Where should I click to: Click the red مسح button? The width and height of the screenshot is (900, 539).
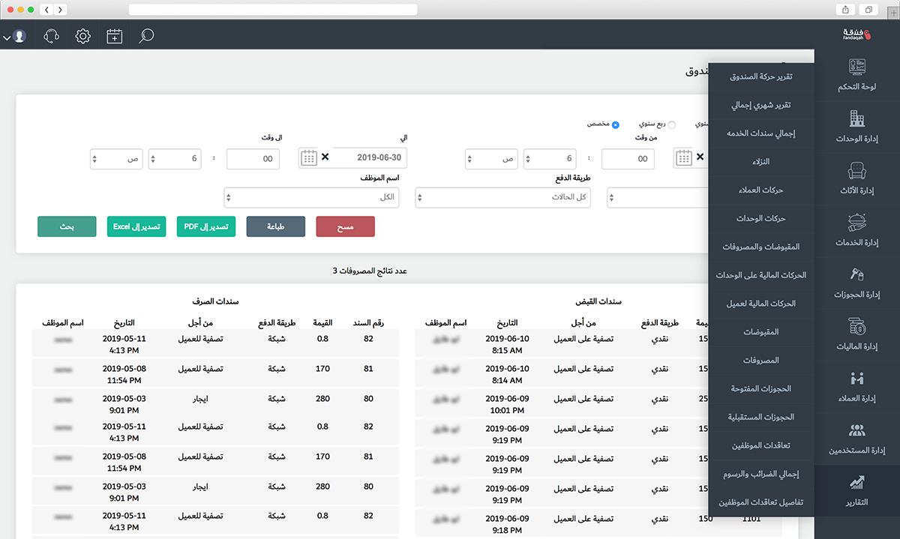click(x=345, y=227)
